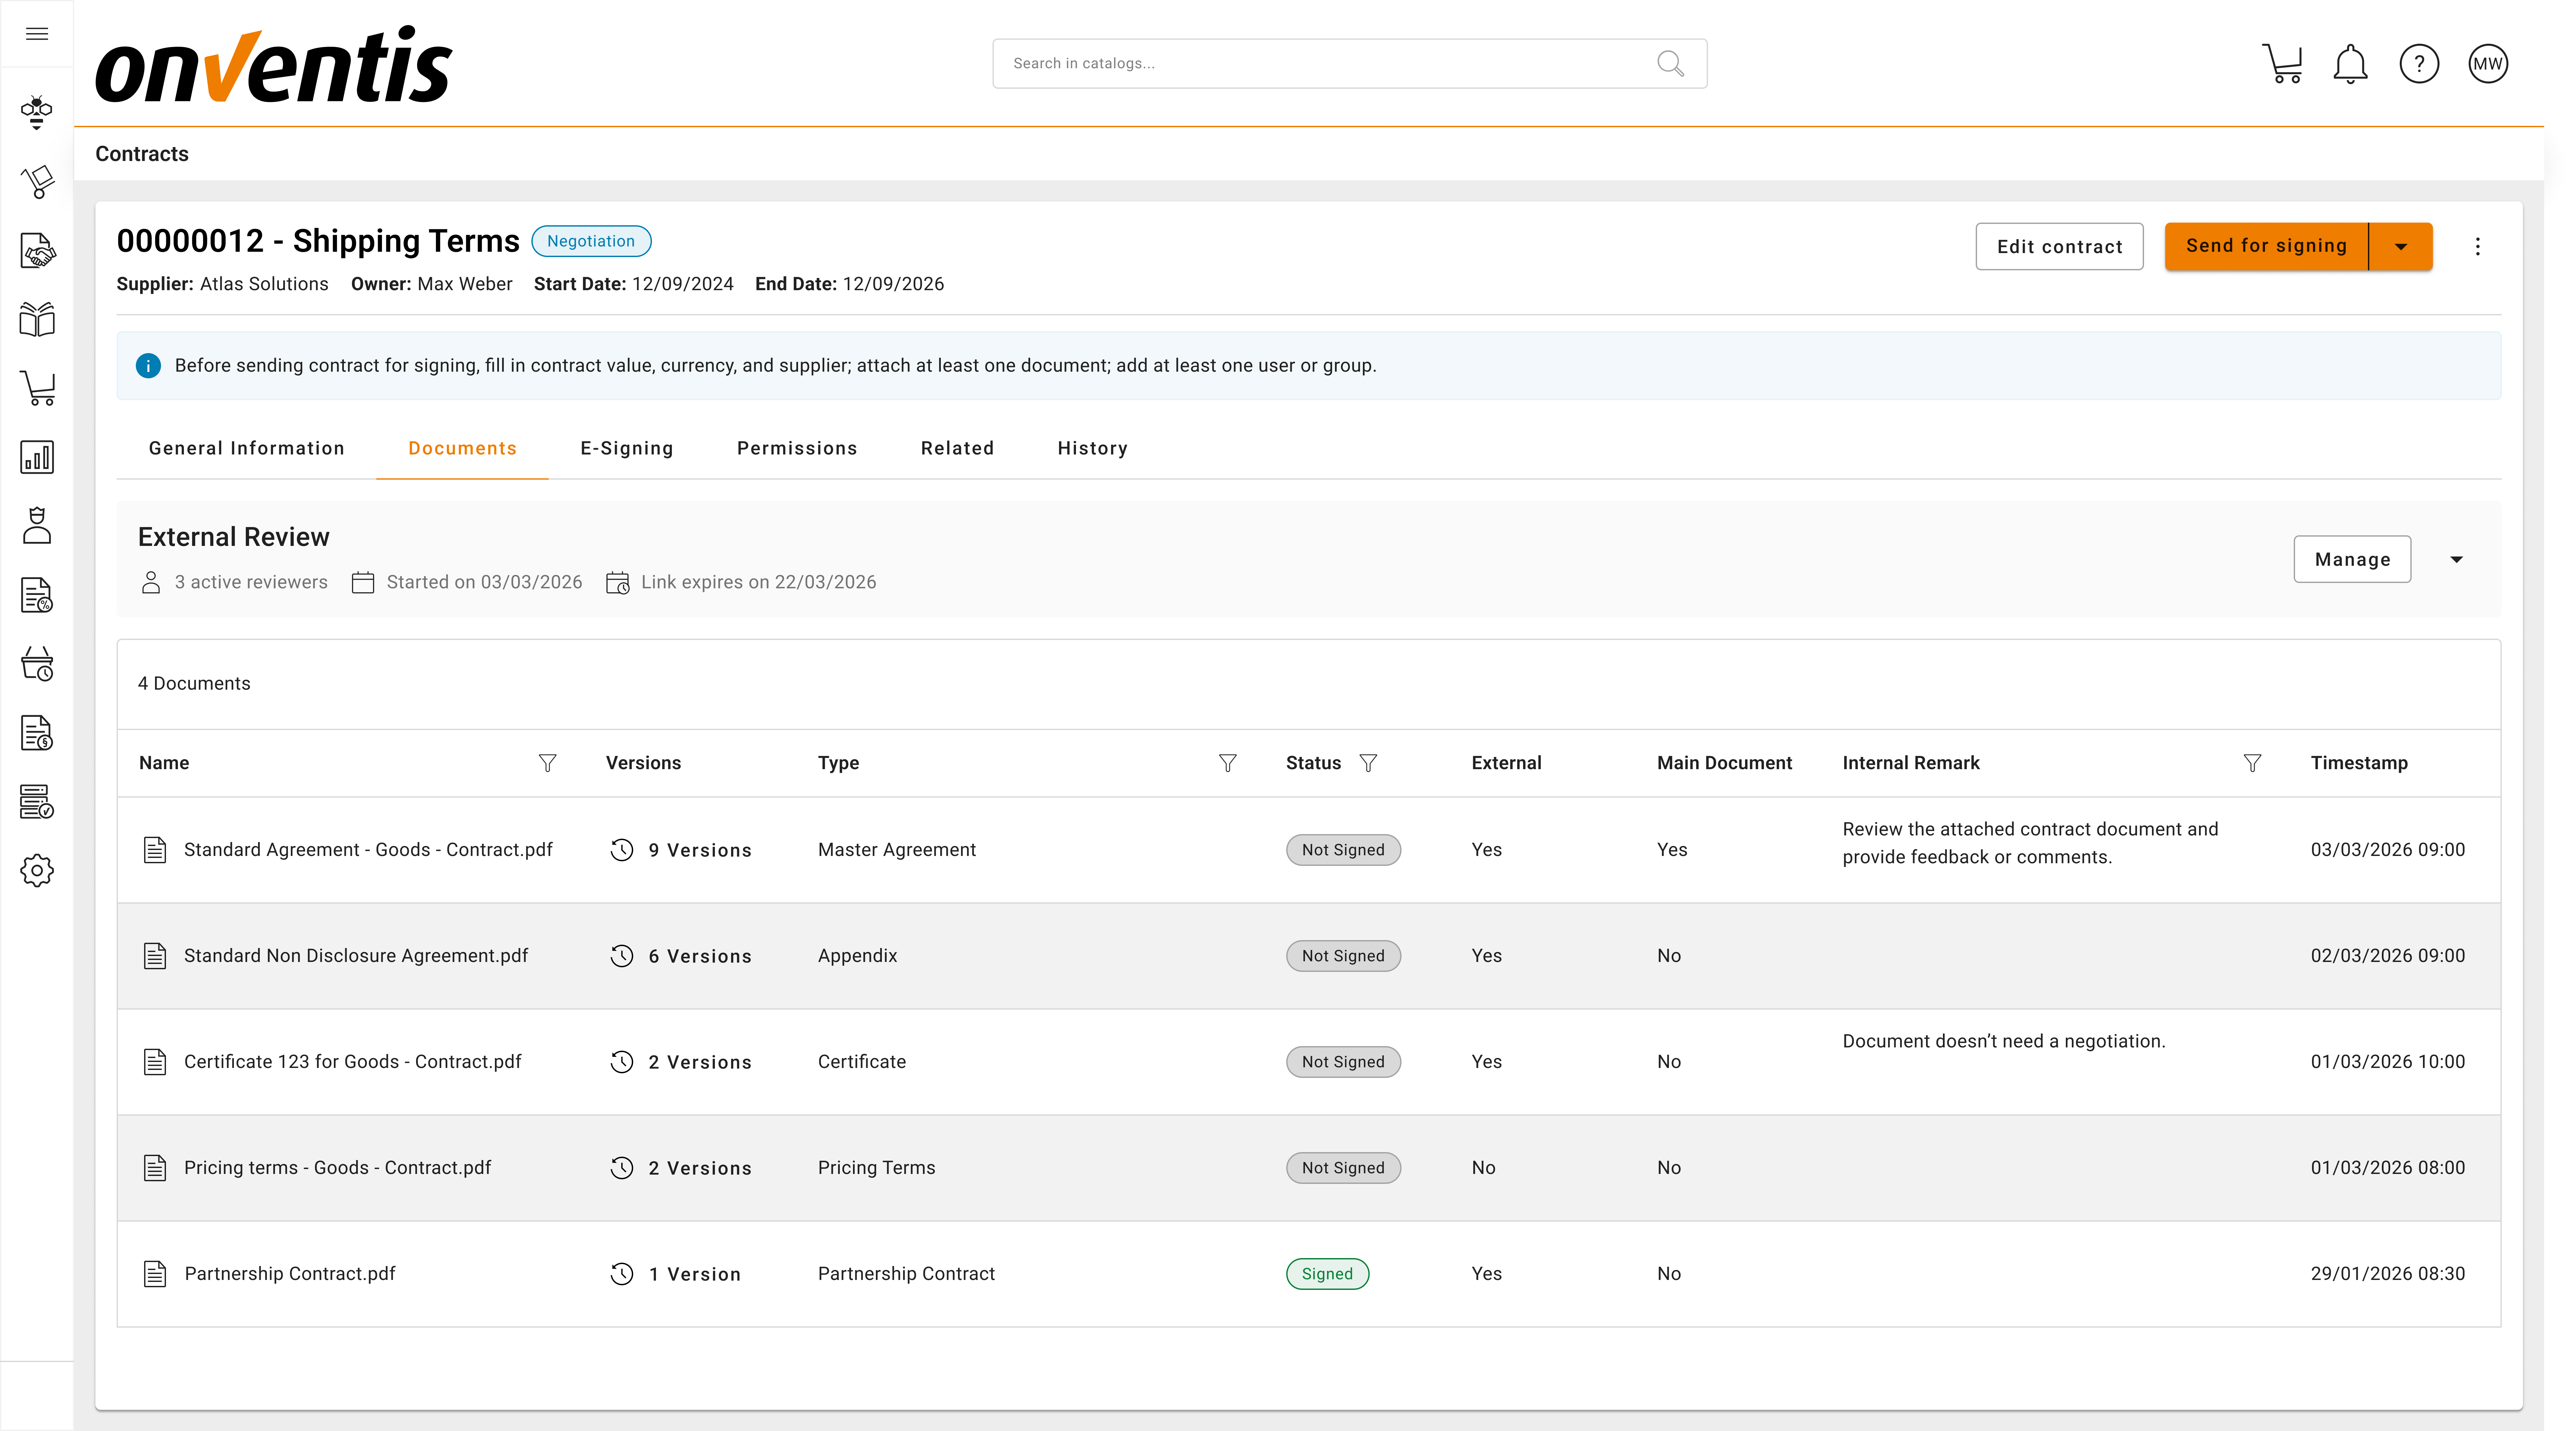The width and height of the screenshot is (2576, 1431).
Task: Click the "3 active reviewers" text
Action: [x=251, y=582]
